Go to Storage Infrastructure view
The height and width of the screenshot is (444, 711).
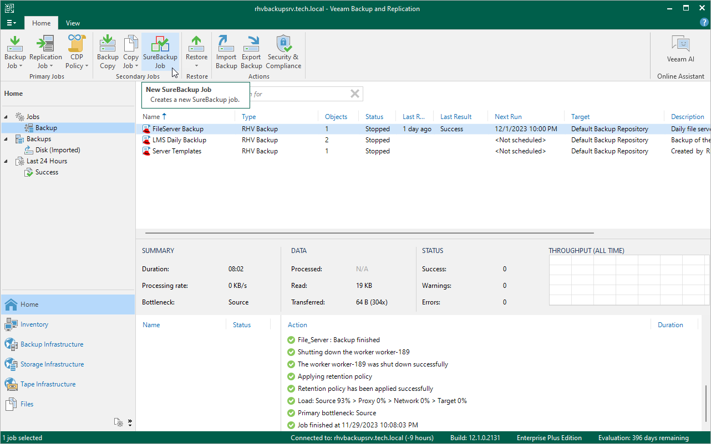pos(68,364)
